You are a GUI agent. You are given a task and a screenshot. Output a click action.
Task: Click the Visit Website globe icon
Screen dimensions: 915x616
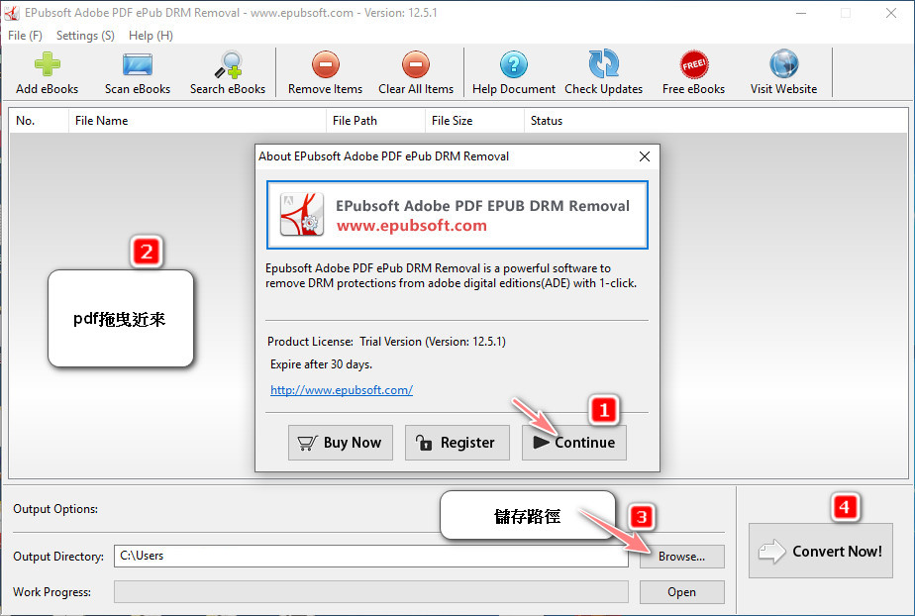(x=783, y=65)
